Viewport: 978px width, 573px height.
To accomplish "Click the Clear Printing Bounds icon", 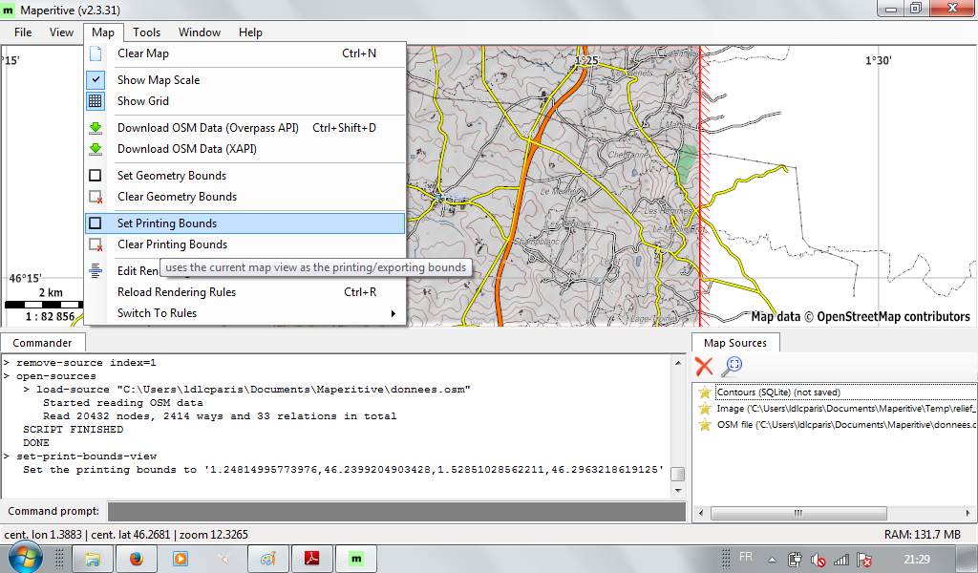I will 96,244.
